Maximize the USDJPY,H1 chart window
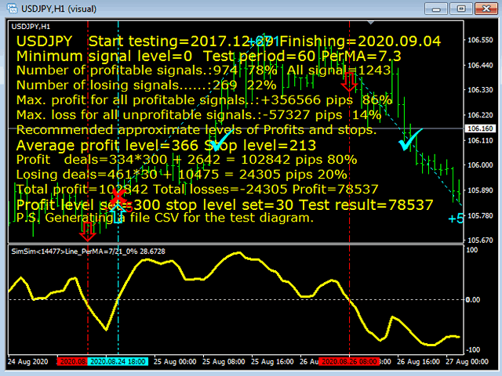502x376 pixels. 461,9
